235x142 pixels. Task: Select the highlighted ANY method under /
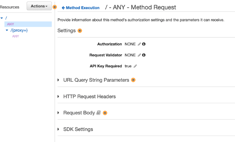[28, 24]
